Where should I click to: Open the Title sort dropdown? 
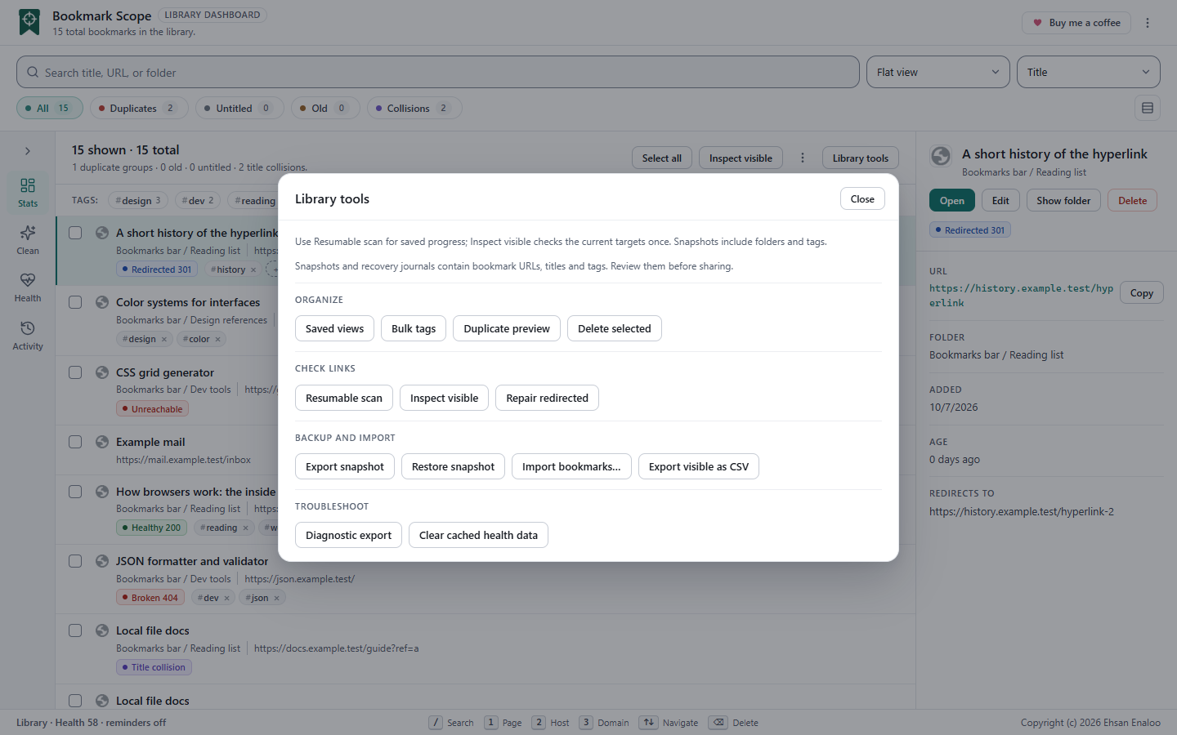[x=1089, y=72]
